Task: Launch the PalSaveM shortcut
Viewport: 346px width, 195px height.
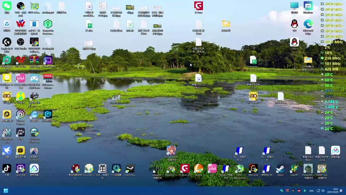Action: [x=308, y=169]
